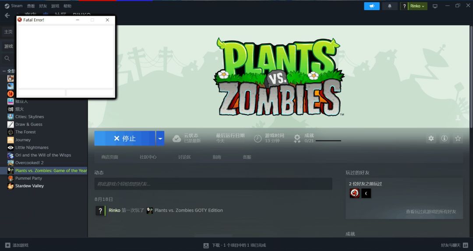Select Cities: Skylines in library list
The image size is (473, 251).
coord(30,117)
